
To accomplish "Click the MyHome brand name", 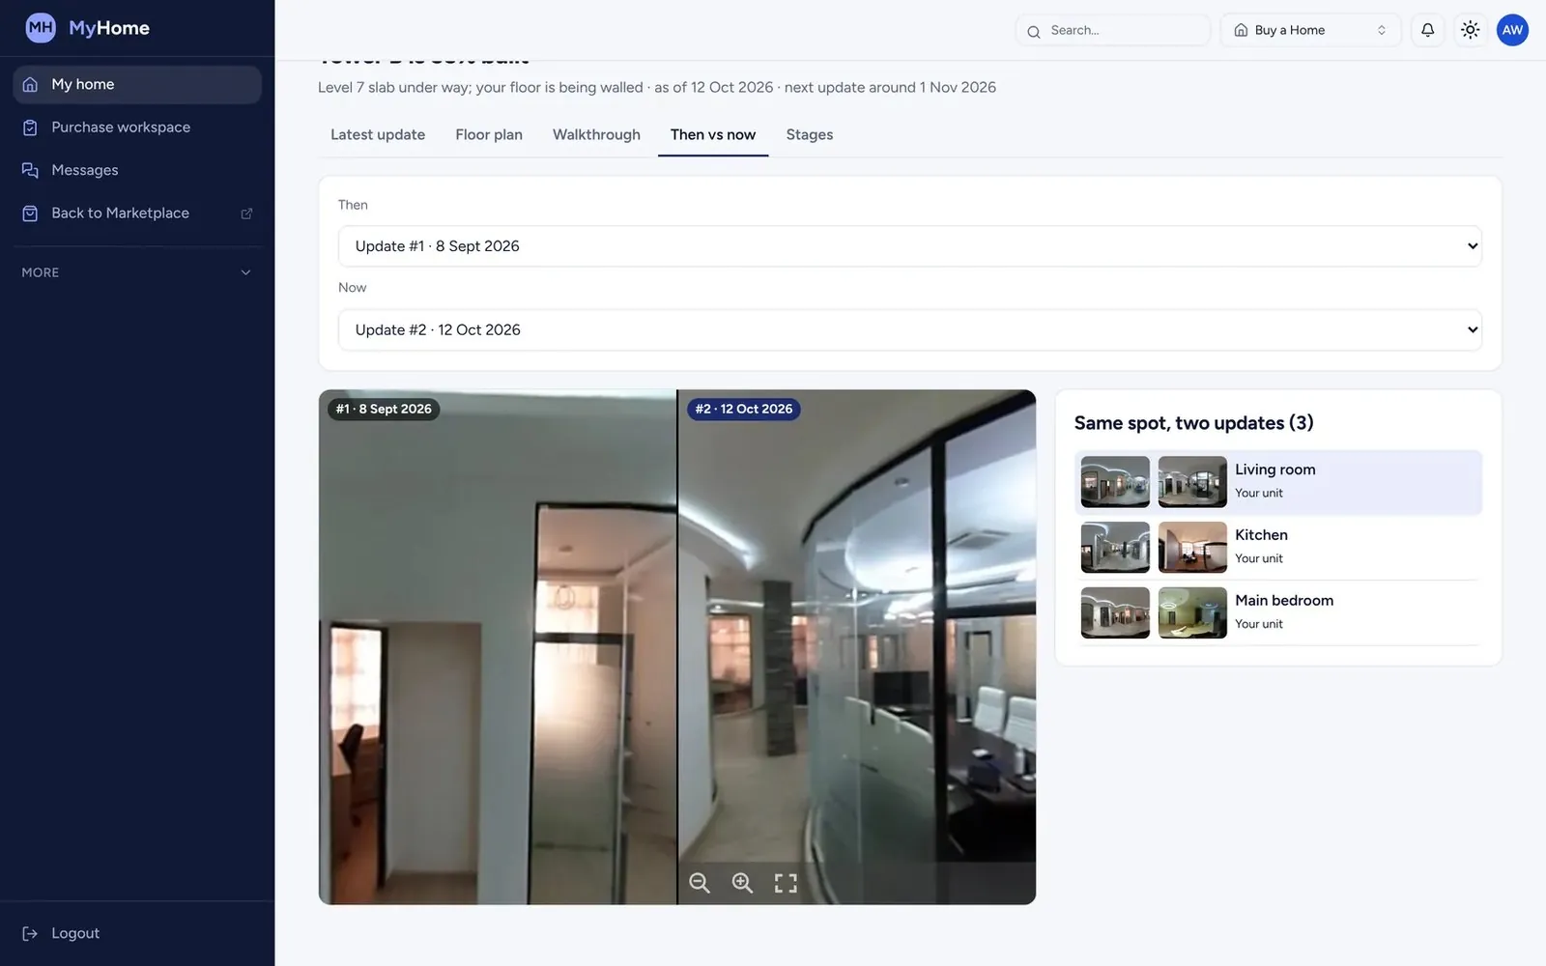I will click(x=109, y=28).
